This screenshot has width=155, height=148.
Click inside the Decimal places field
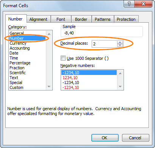pos(105,44)
